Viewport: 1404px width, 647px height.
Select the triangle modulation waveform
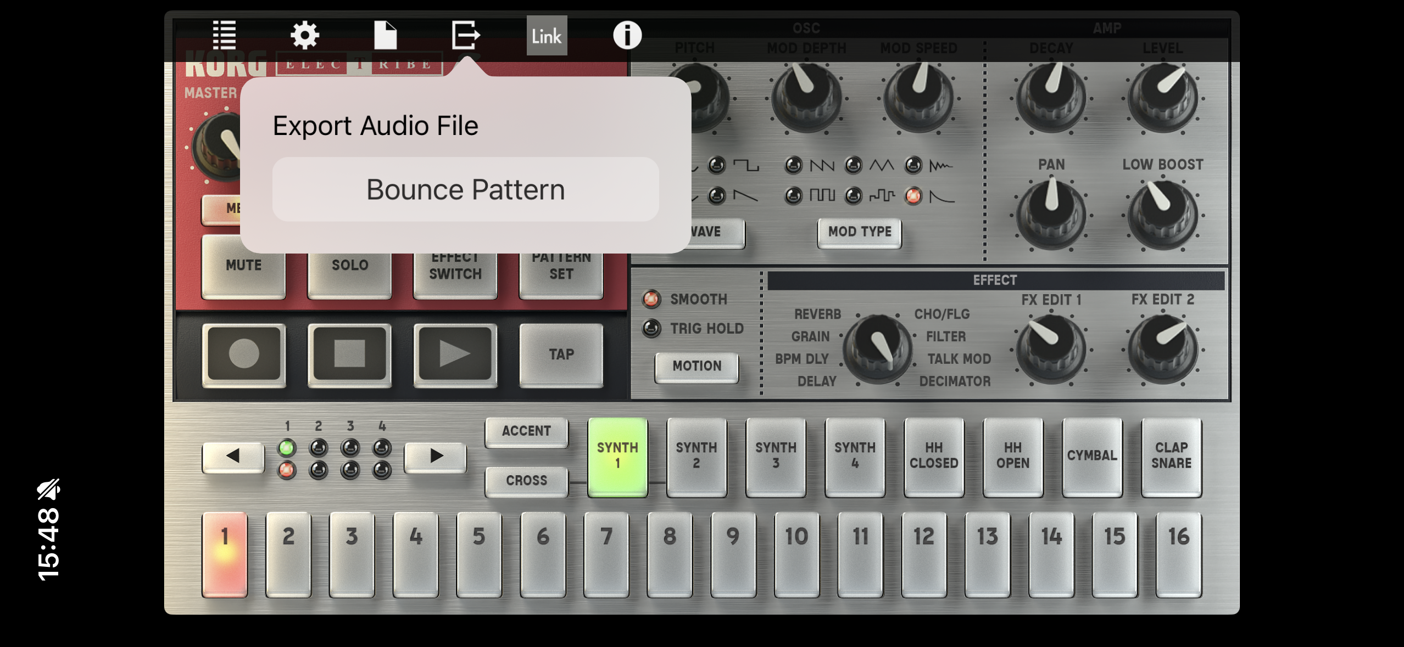point(853,165)
